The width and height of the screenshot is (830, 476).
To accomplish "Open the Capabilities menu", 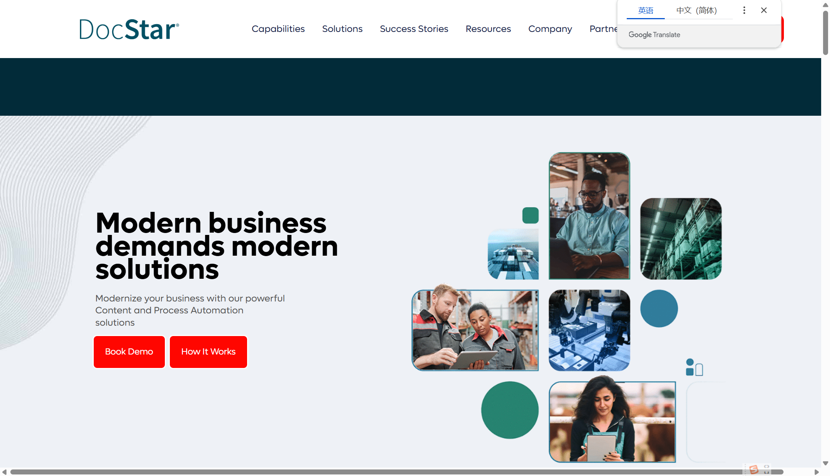I will pos(278,29).
